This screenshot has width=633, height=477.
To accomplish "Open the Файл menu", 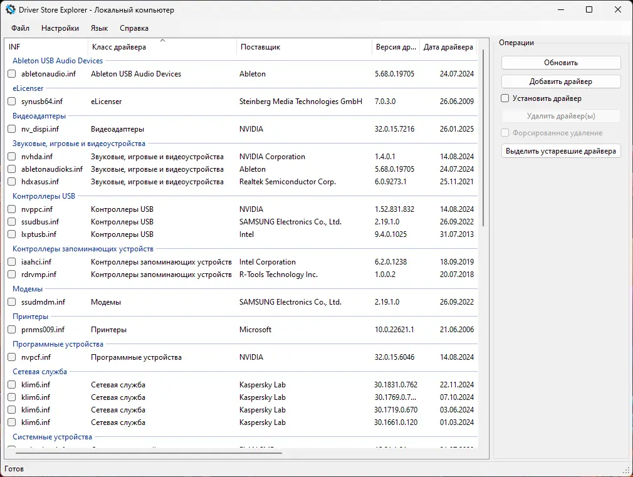I will (x=20, y=28).
